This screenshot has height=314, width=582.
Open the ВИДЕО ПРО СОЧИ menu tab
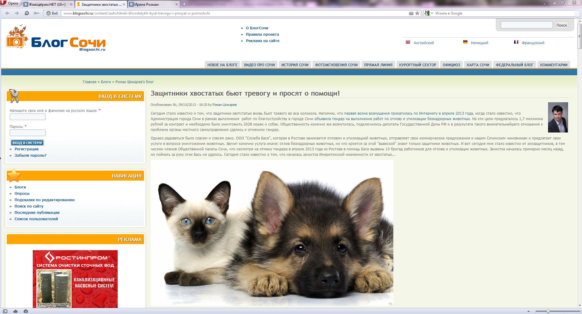pyautogui.click(x=259, y=65)
